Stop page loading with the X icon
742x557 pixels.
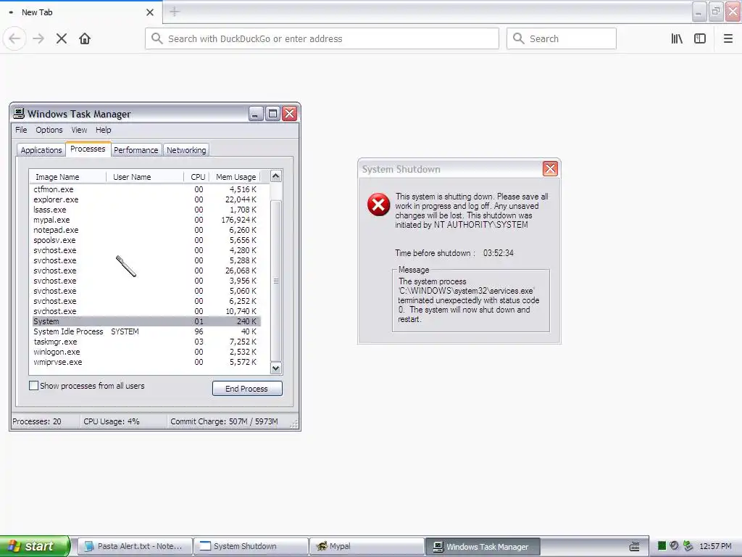62,38
